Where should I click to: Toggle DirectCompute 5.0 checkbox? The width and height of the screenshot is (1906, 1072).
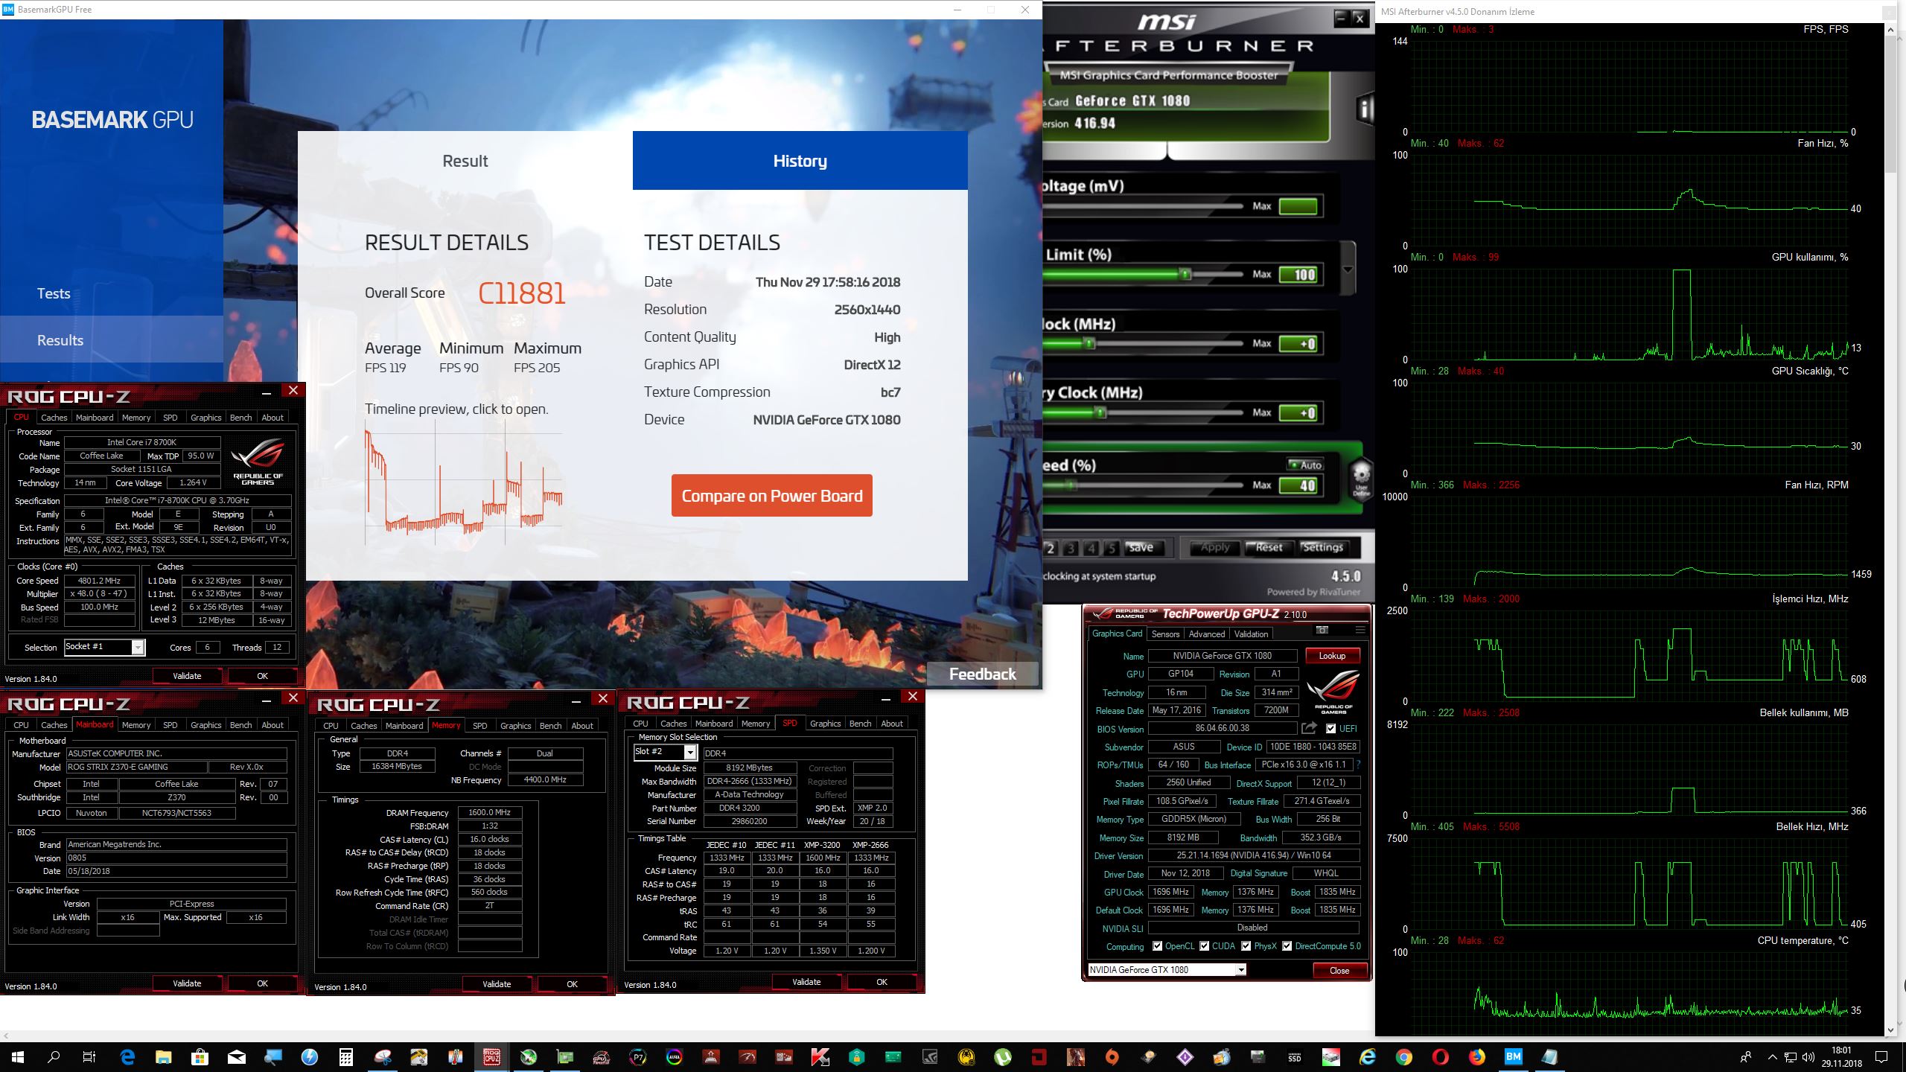coord(1287,946)
